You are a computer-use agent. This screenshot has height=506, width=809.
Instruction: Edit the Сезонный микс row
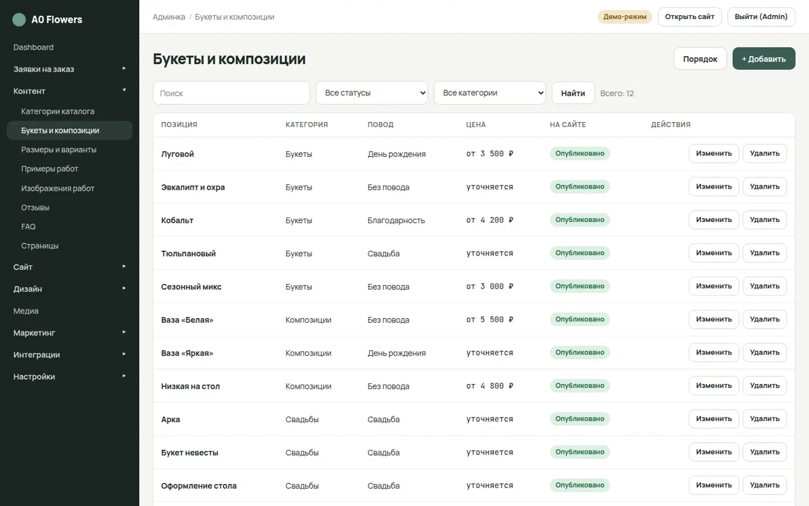(x=714, y=286)
